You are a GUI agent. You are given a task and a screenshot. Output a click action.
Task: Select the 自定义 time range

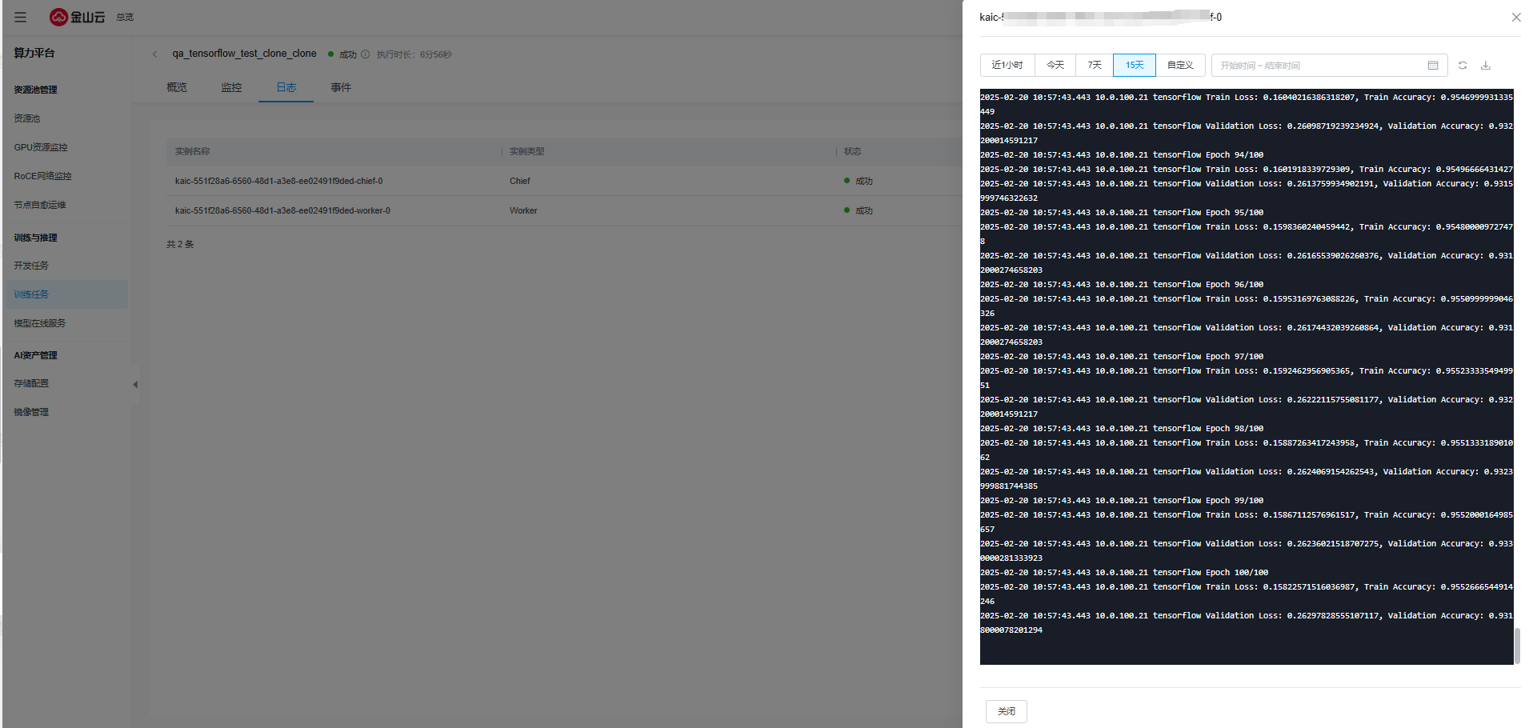coord(1180,65)
